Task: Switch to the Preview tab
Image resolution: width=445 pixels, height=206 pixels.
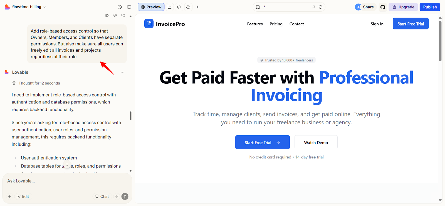Action: [x=151, y=7]
